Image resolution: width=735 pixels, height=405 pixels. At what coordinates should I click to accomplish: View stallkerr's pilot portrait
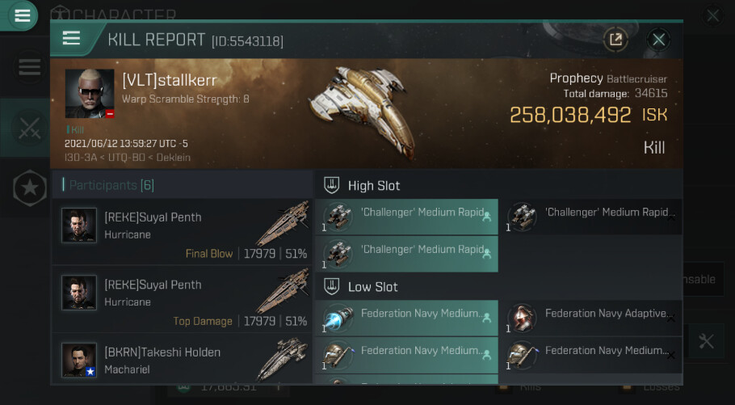click(x=89, y=94)
